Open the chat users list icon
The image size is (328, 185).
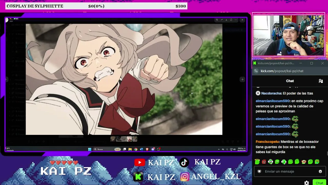[x=321, y=81]
